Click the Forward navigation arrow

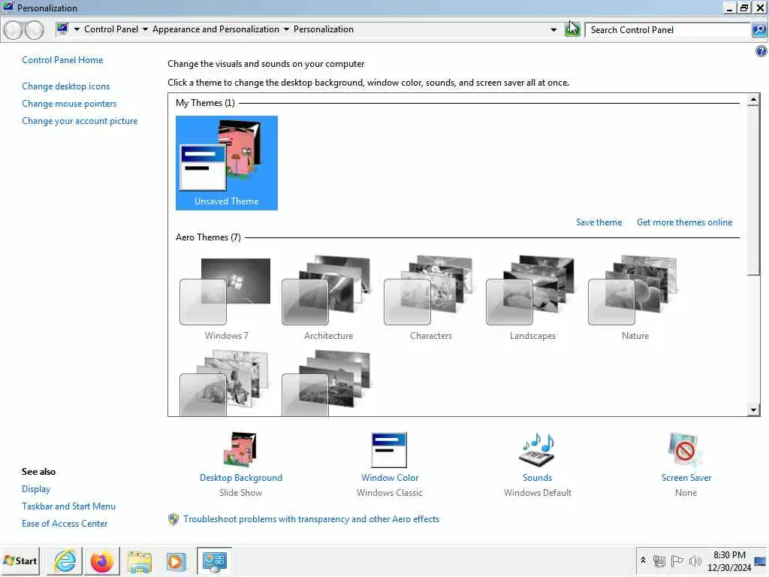tap(34, 30)
